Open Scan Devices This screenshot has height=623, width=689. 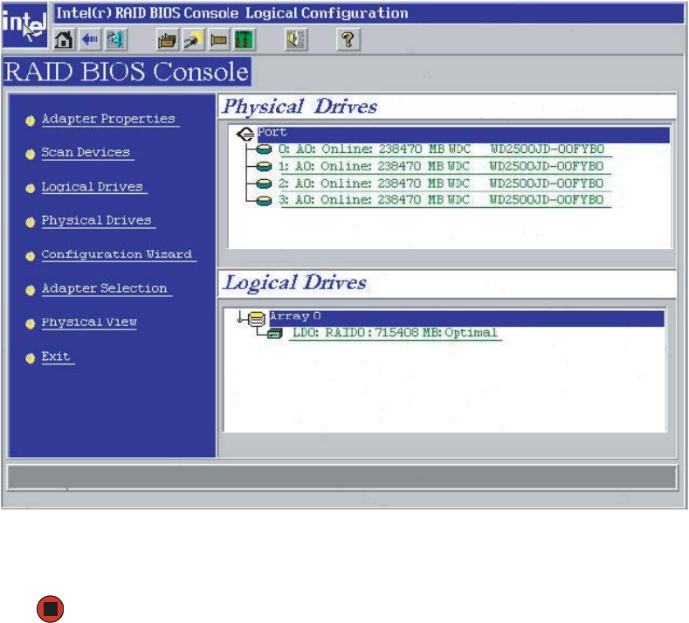86,153
